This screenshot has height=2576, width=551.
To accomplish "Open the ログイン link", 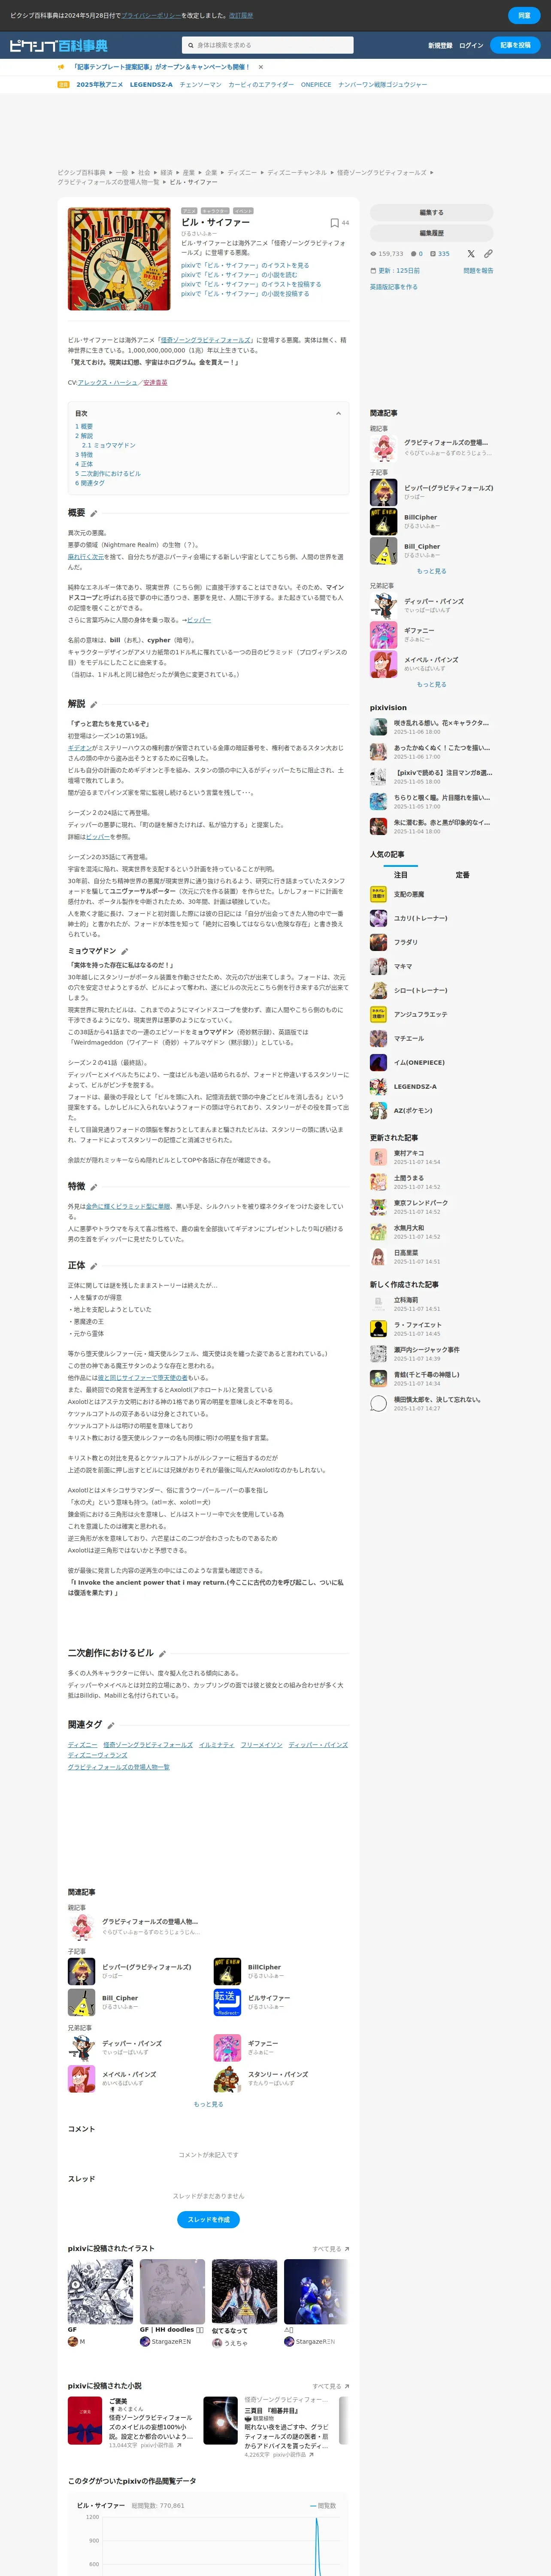I will (471, 45).
